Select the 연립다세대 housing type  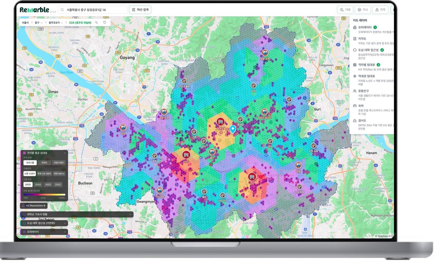pos(59,163)
